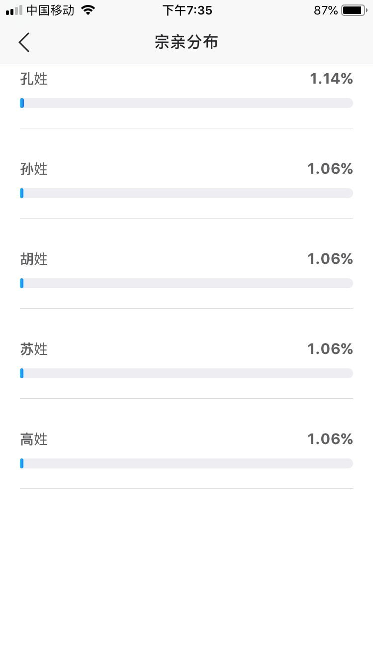
Task: Click the 苏姓 progress bar
Action: [x=186, y=373]
